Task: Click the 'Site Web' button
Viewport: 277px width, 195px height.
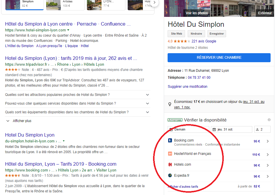Action: pos(176,34)
